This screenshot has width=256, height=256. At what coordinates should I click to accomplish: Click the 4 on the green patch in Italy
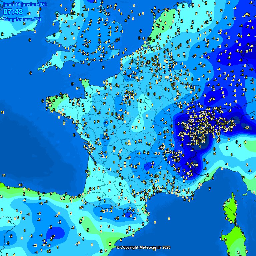245,142
